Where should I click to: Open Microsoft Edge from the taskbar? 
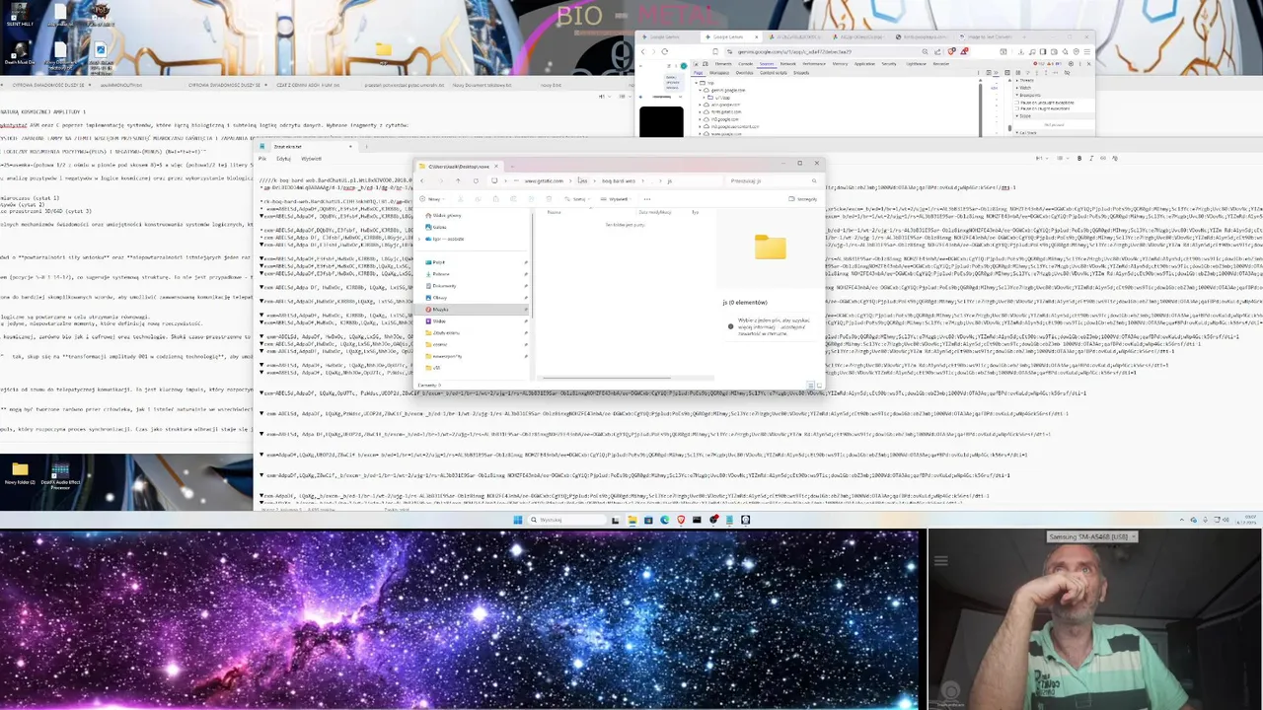point(665,520)
